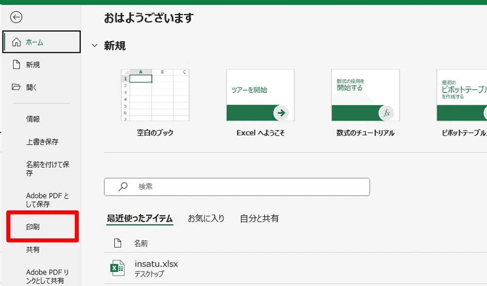Click the 検索 search field
The width and height of the screenshot is (487, 286).
click(x=237, y=187)
